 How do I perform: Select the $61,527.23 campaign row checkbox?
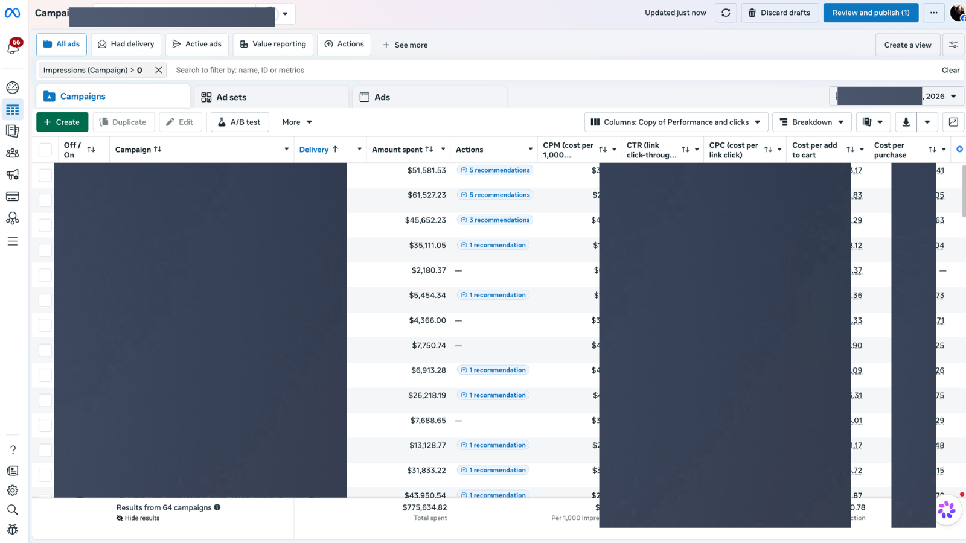[x=45, y=200]
